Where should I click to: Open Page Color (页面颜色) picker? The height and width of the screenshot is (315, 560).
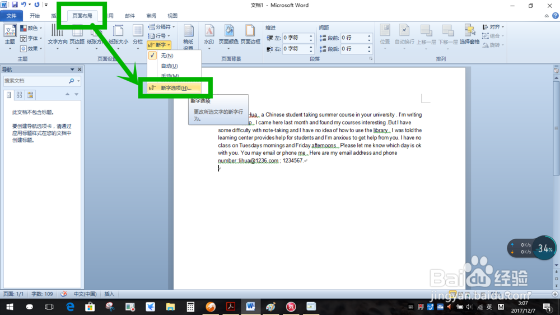pos(228,37)
